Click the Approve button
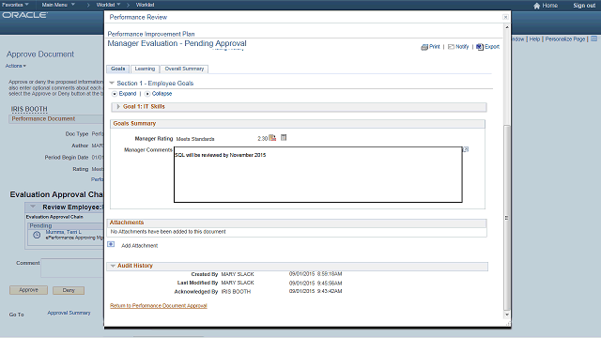Viewport: 601px width, 338px height. [x=28, y=290]
